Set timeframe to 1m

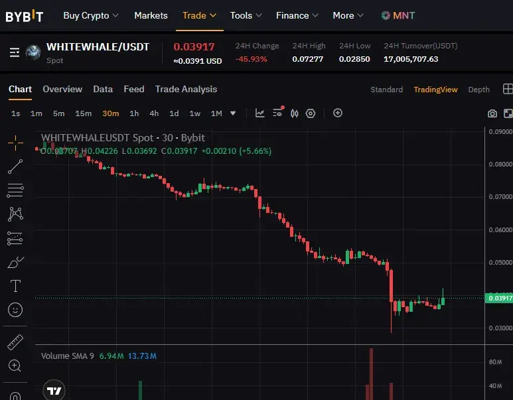tap(37, 113)
